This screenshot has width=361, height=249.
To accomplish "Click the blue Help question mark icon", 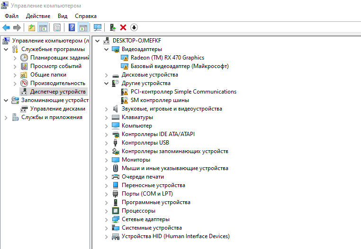I will [72, 27].
